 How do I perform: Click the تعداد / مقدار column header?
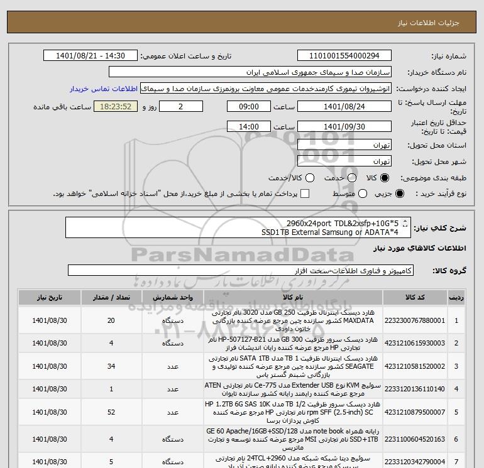click(x=111, y=297)
